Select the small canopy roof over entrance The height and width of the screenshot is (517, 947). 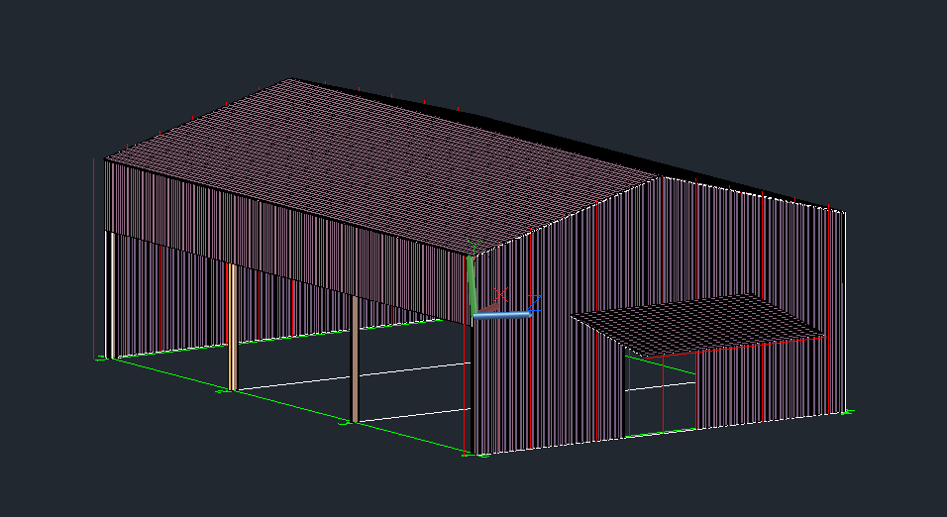tap(698, 325)
